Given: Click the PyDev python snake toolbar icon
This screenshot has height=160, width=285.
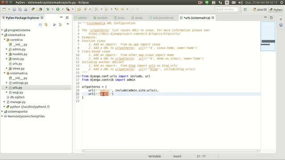Looking at the screenshot, I should coord(33,9).
